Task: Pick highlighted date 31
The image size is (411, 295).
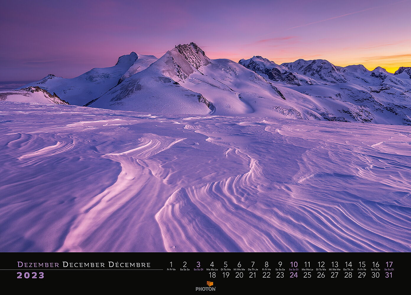Action: coord(389,275)
